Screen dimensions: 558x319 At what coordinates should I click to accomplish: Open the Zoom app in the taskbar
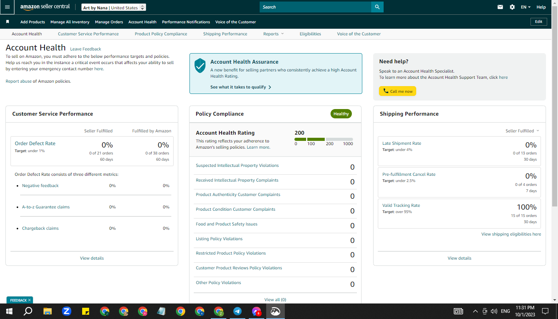[x=67, y=311]
